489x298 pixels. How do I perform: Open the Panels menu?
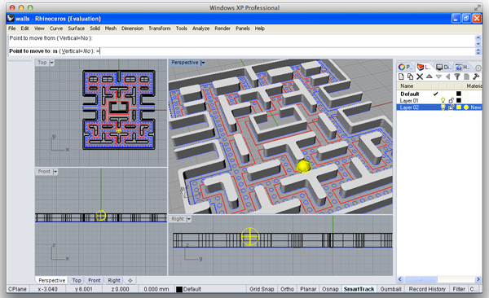click(243, 28)
